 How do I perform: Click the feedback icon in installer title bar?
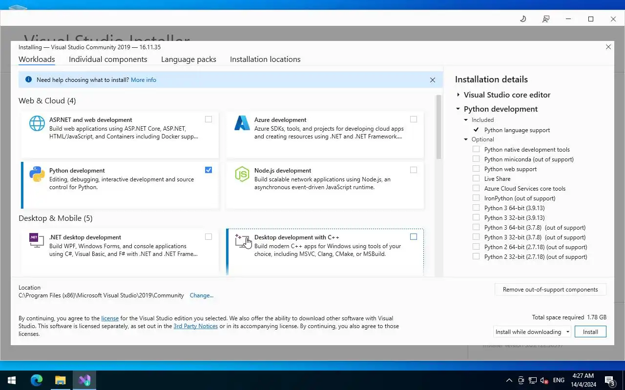tap(546, 19)
